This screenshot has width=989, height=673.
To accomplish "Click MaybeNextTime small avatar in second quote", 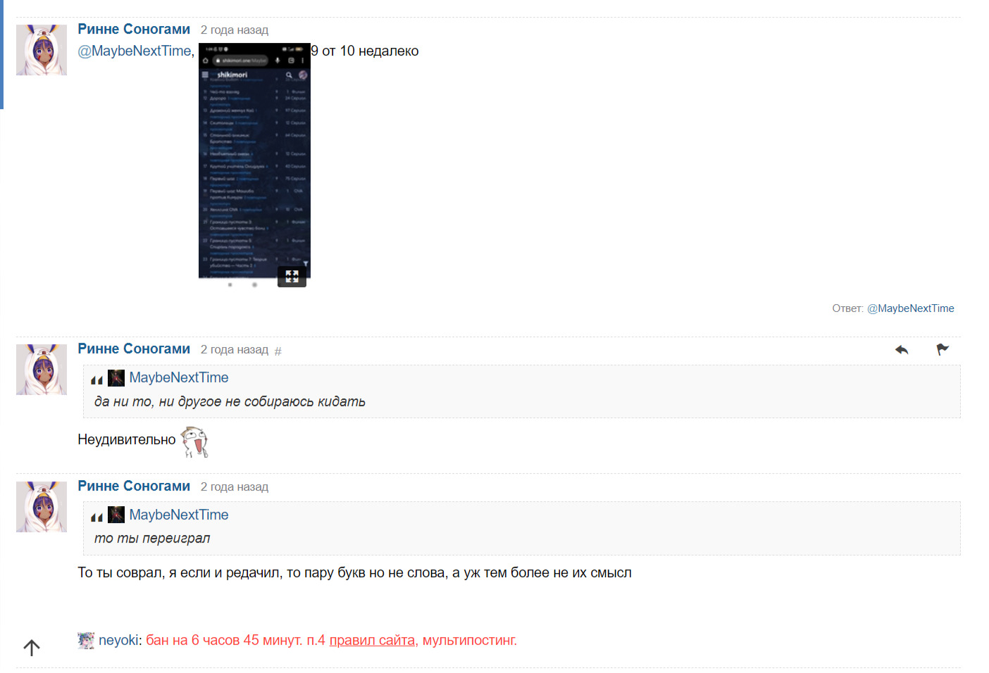I will tap(116, 515).
